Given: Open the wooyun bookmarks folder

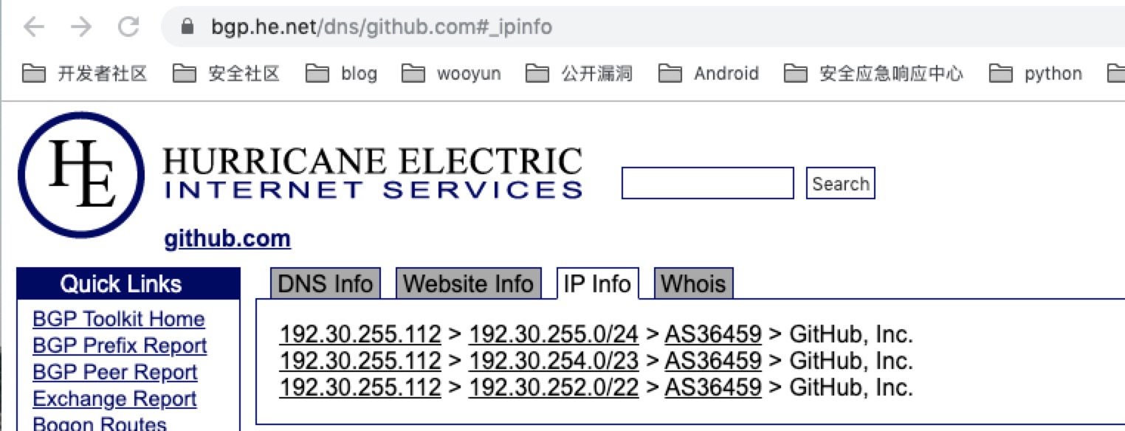Looking at the screenshot, I should pos(452,73).
